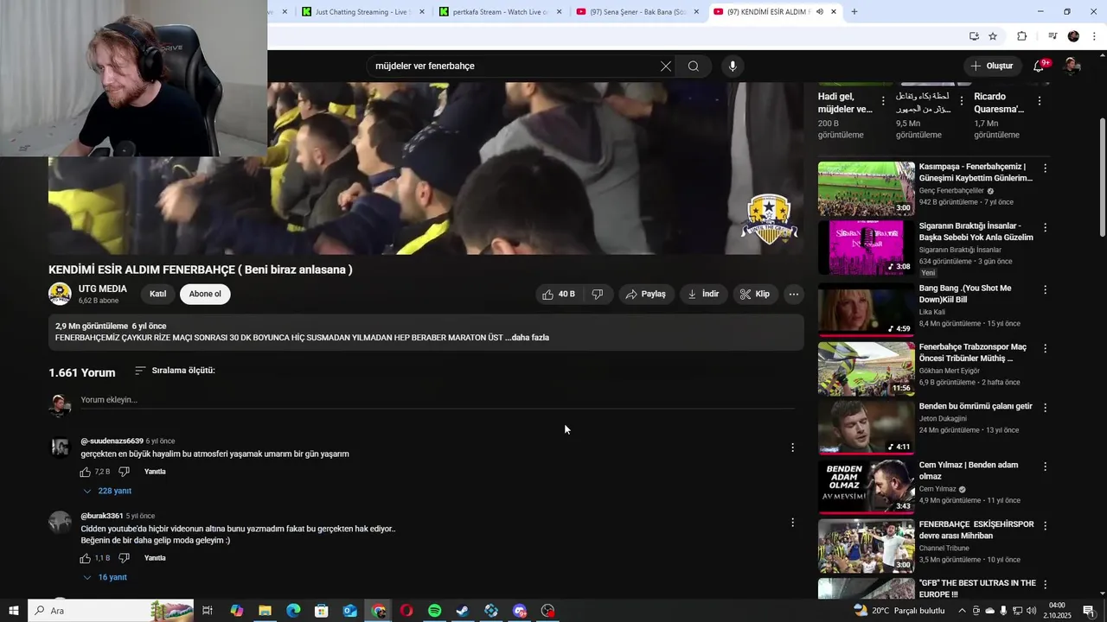
Task: Open Spotify from the taskbar
Action: pos(435,611)
